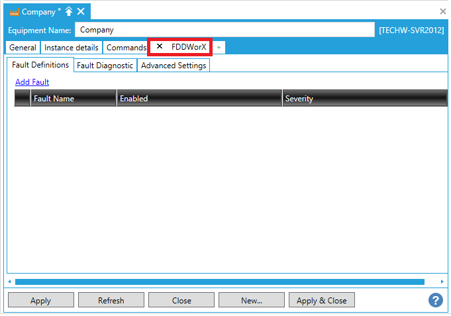Click the New... button

[x=251, y=300]
